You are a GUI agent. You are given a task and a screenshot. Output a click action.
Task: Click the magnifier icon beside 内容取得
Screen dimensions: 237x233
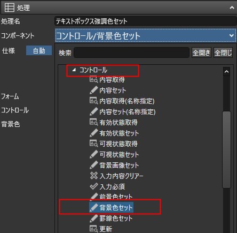point(93,79)
